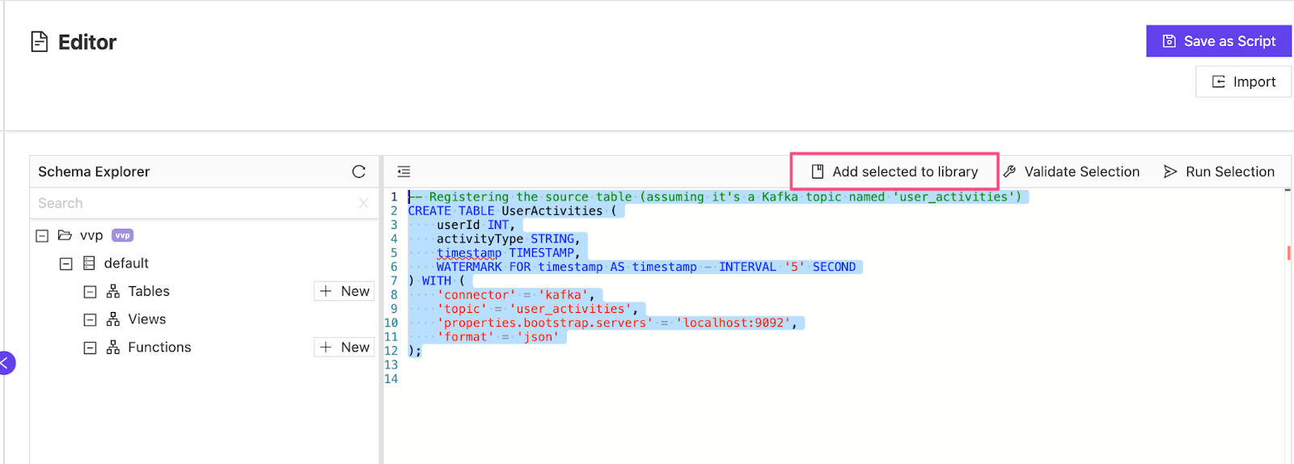Click the default database icon
1294x464 pixels.
coord(89,264)
